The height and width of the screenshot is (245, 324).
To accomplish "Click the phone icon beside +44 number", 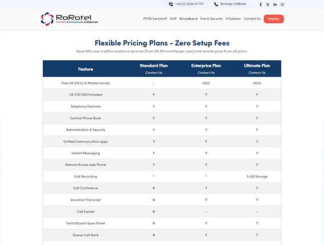I will pyautogui.click(x=171, y=4).
